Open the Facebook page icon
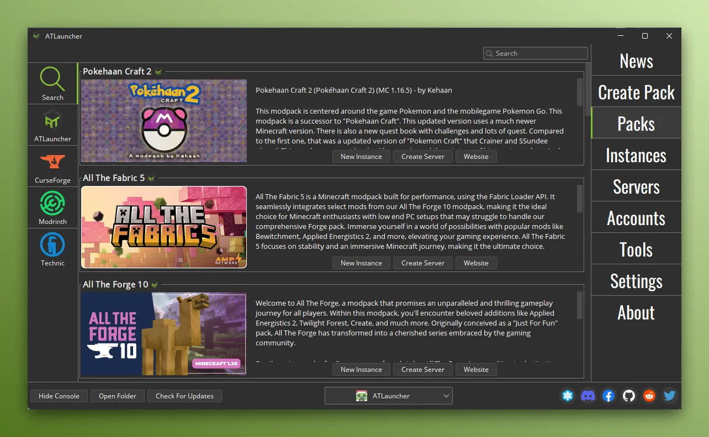The height and width of the screenshot is (437, 709). point(608,396)
